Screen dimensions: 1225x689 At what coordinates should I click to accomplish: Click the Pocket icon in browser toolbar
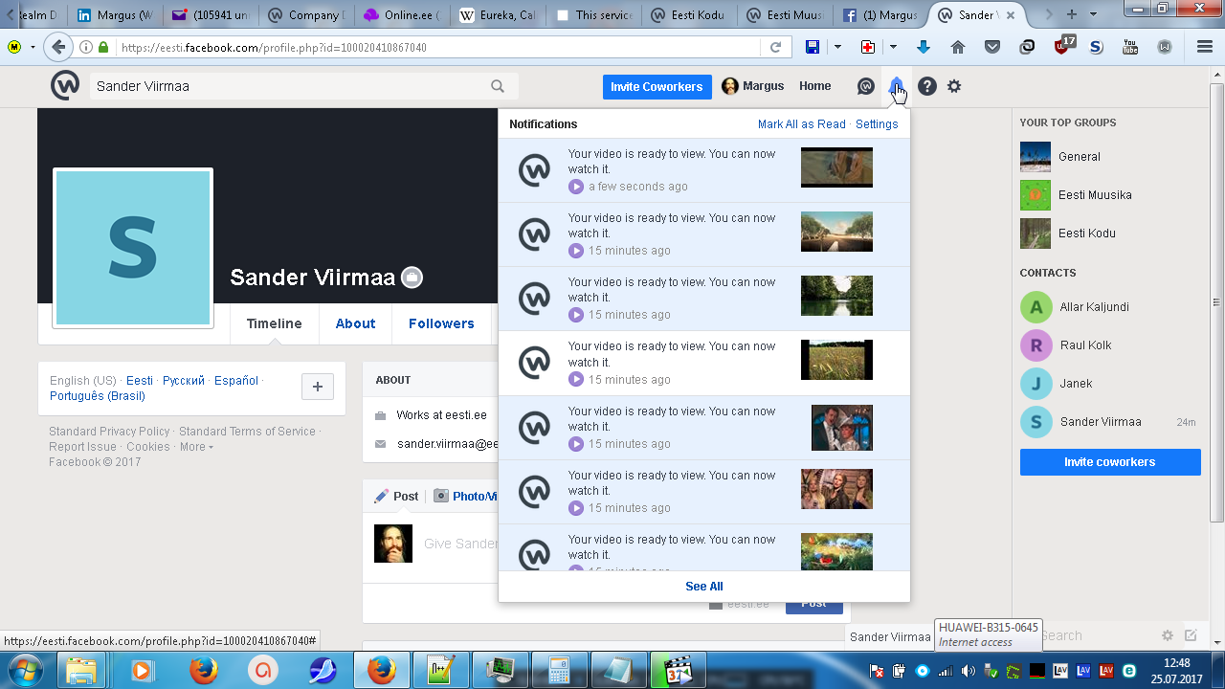pyautogui.click(x=992, y=47)
